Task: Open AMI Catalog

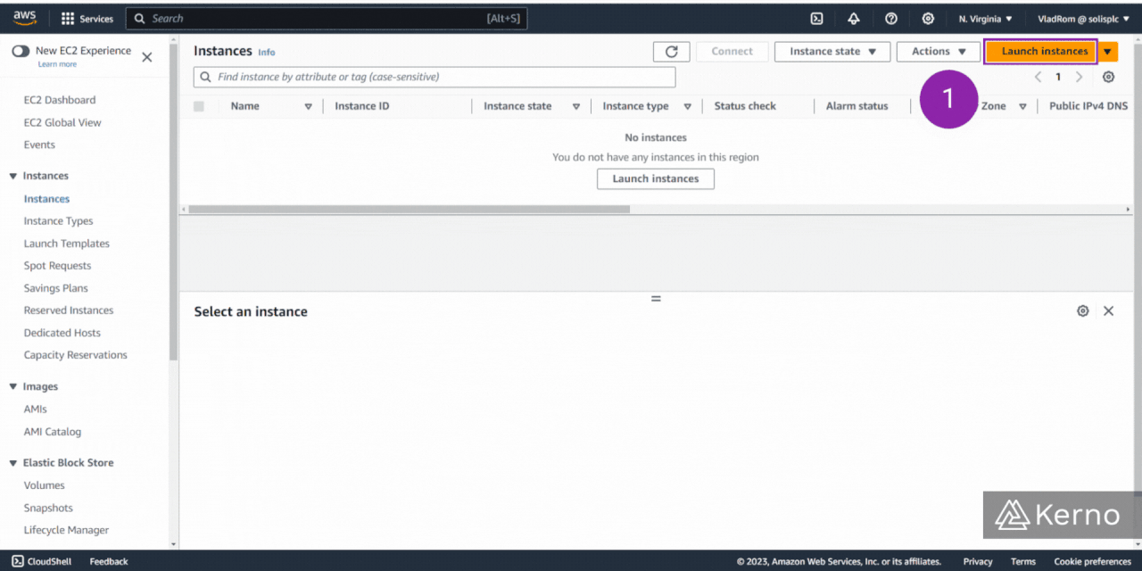Action: 53,432
